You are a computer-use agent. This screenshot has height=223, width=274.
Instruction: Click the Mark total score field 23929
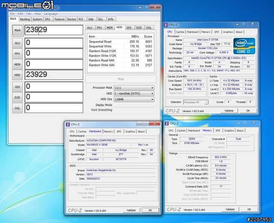point(54,30)
